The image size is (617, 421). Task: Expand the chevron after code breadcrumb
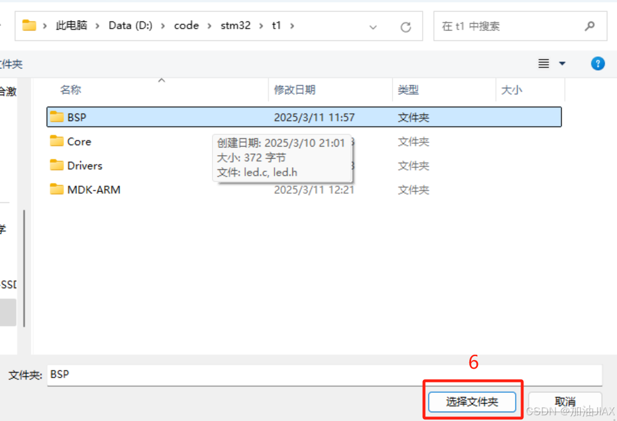pyautogui.click(x=209, y=26)
